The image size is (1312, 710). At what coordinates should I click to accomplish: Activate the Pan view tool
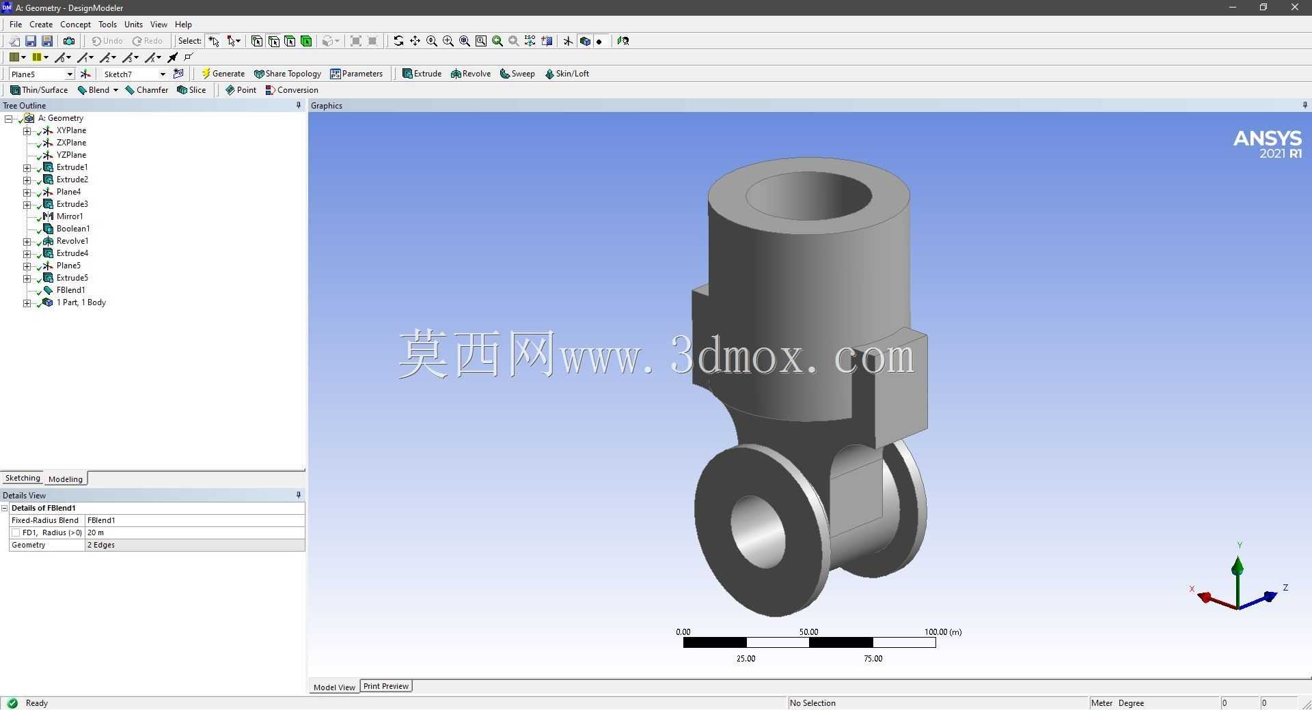pos(415,41)
